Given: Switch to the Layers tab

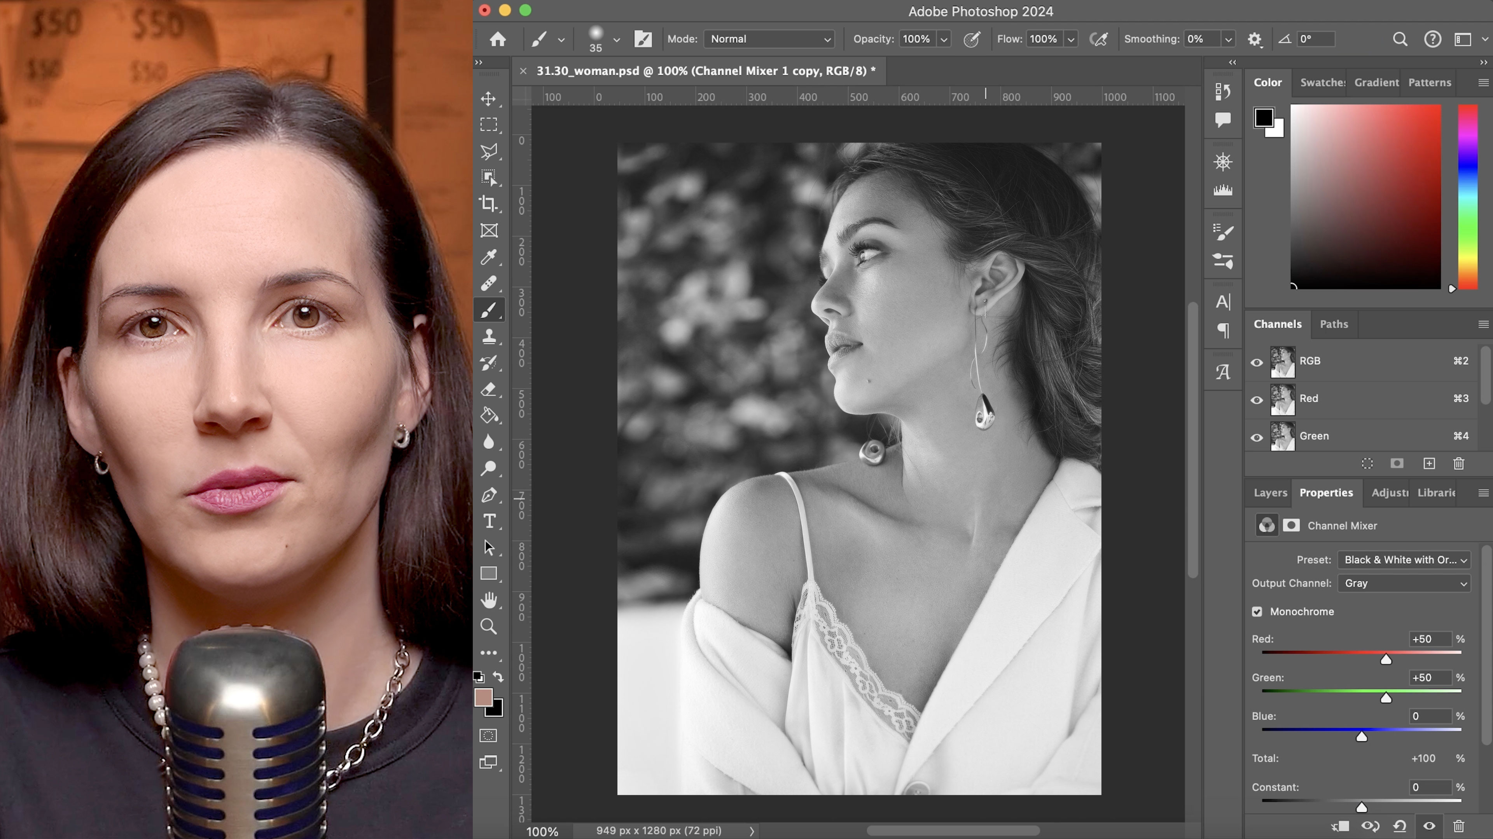Looking at the screenshot, I should (x=1270, y=493).
